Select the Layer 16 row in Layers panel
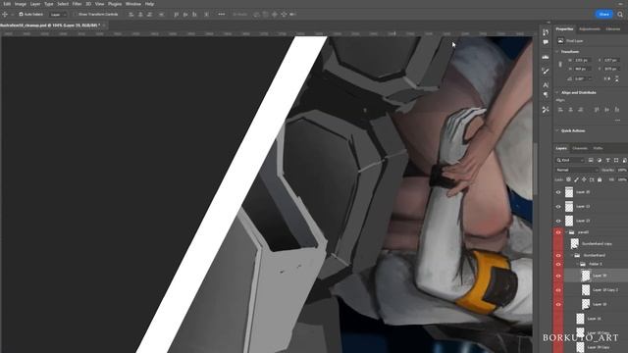The height and width of the screenshot is (353, 628). (x=596, y=319)
